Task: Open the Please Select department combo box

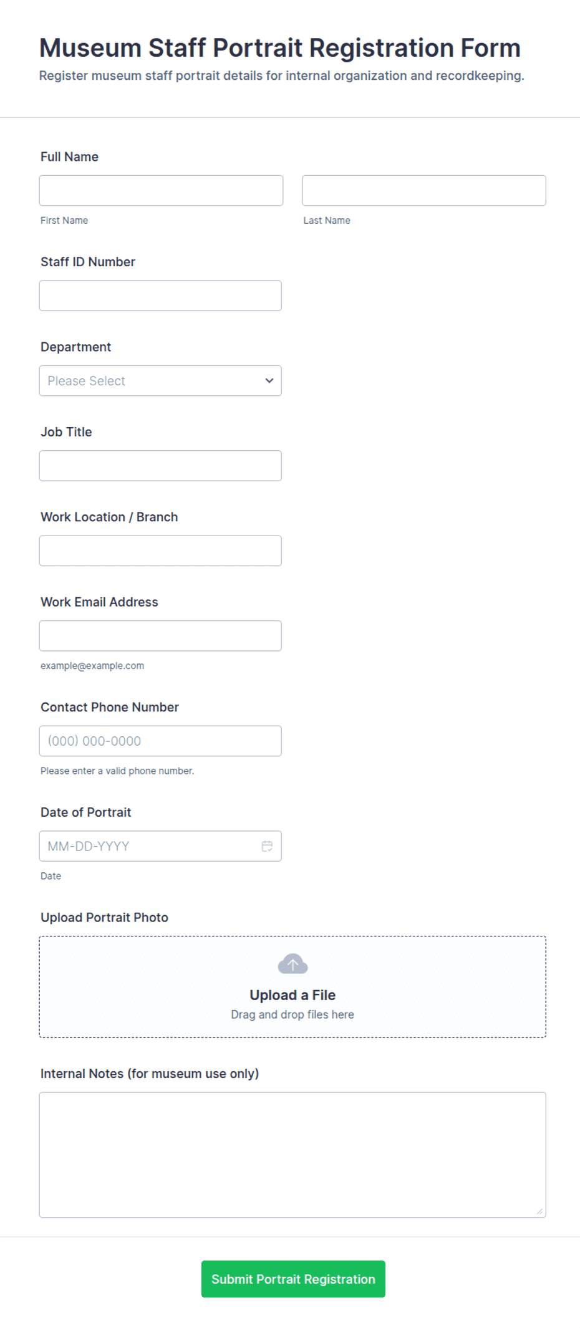Action: pos(160,380)
